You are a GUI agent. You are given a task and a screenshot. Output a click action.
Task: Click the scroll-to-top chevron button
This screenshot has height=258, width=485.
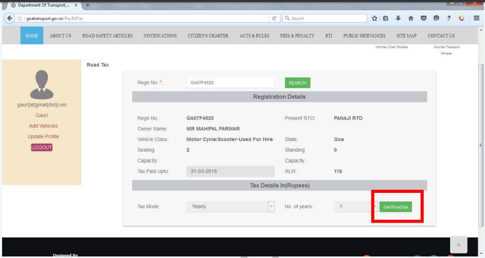click(x=459, y=245)
